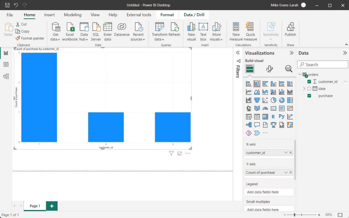Switch to the Modeling ribbon tab
This screenshot has width=349, height=218.
click(x=73, y=15)
